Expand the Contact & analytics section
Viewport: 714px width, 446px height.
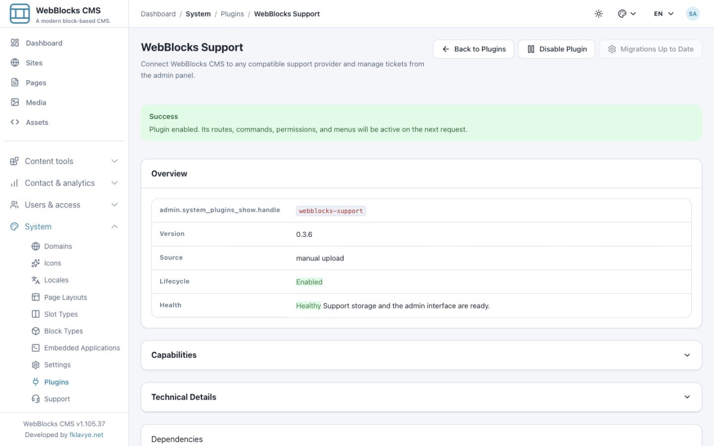64,183
